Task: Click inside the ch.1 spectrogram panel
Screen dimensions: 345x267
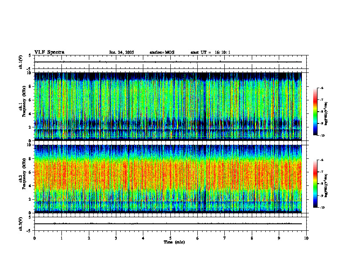Action: (168, 106)
